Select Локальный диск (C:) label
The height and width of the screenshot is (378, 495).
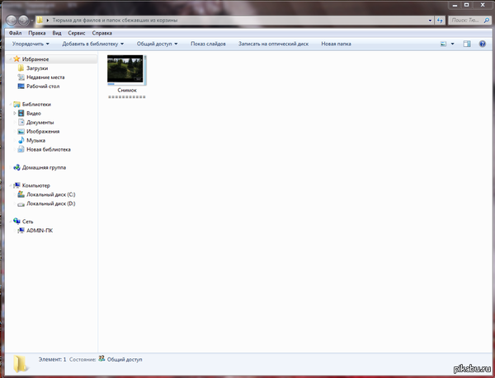click(51, 194)
